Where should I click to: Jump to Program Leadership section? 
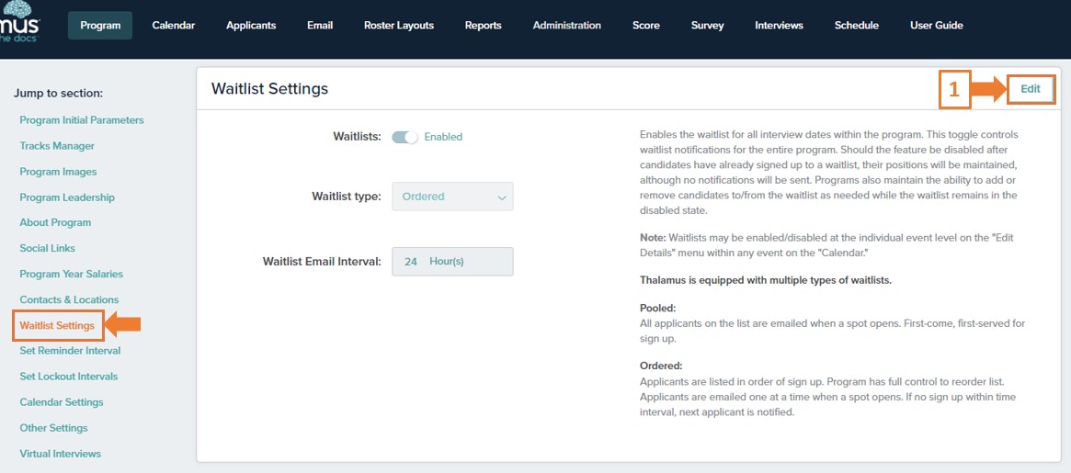coord(67,197)
